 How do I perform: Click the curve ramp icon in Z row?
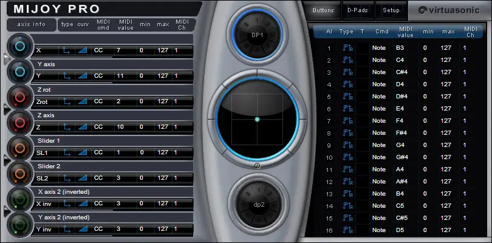point(82,127)
